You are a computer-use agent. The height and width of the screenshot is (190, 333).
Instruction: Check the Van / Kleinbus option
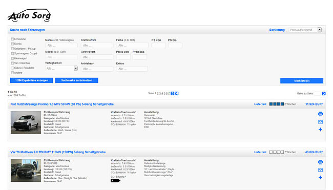pyautogui.click(x=12, y=64)
